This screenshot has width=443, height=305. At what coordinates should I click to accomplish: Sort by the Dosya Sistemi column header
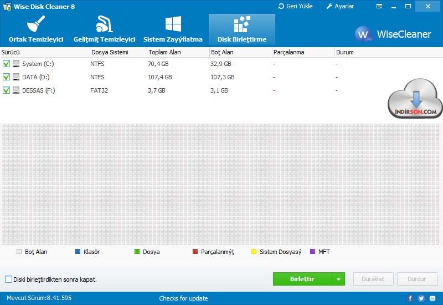tap(119, 52)
